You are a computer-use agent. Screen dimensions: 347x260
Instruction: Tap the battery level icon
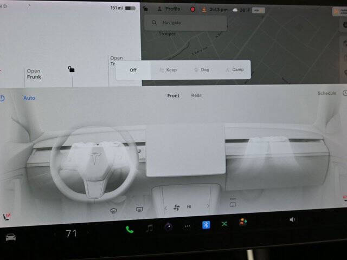point(130,8)
